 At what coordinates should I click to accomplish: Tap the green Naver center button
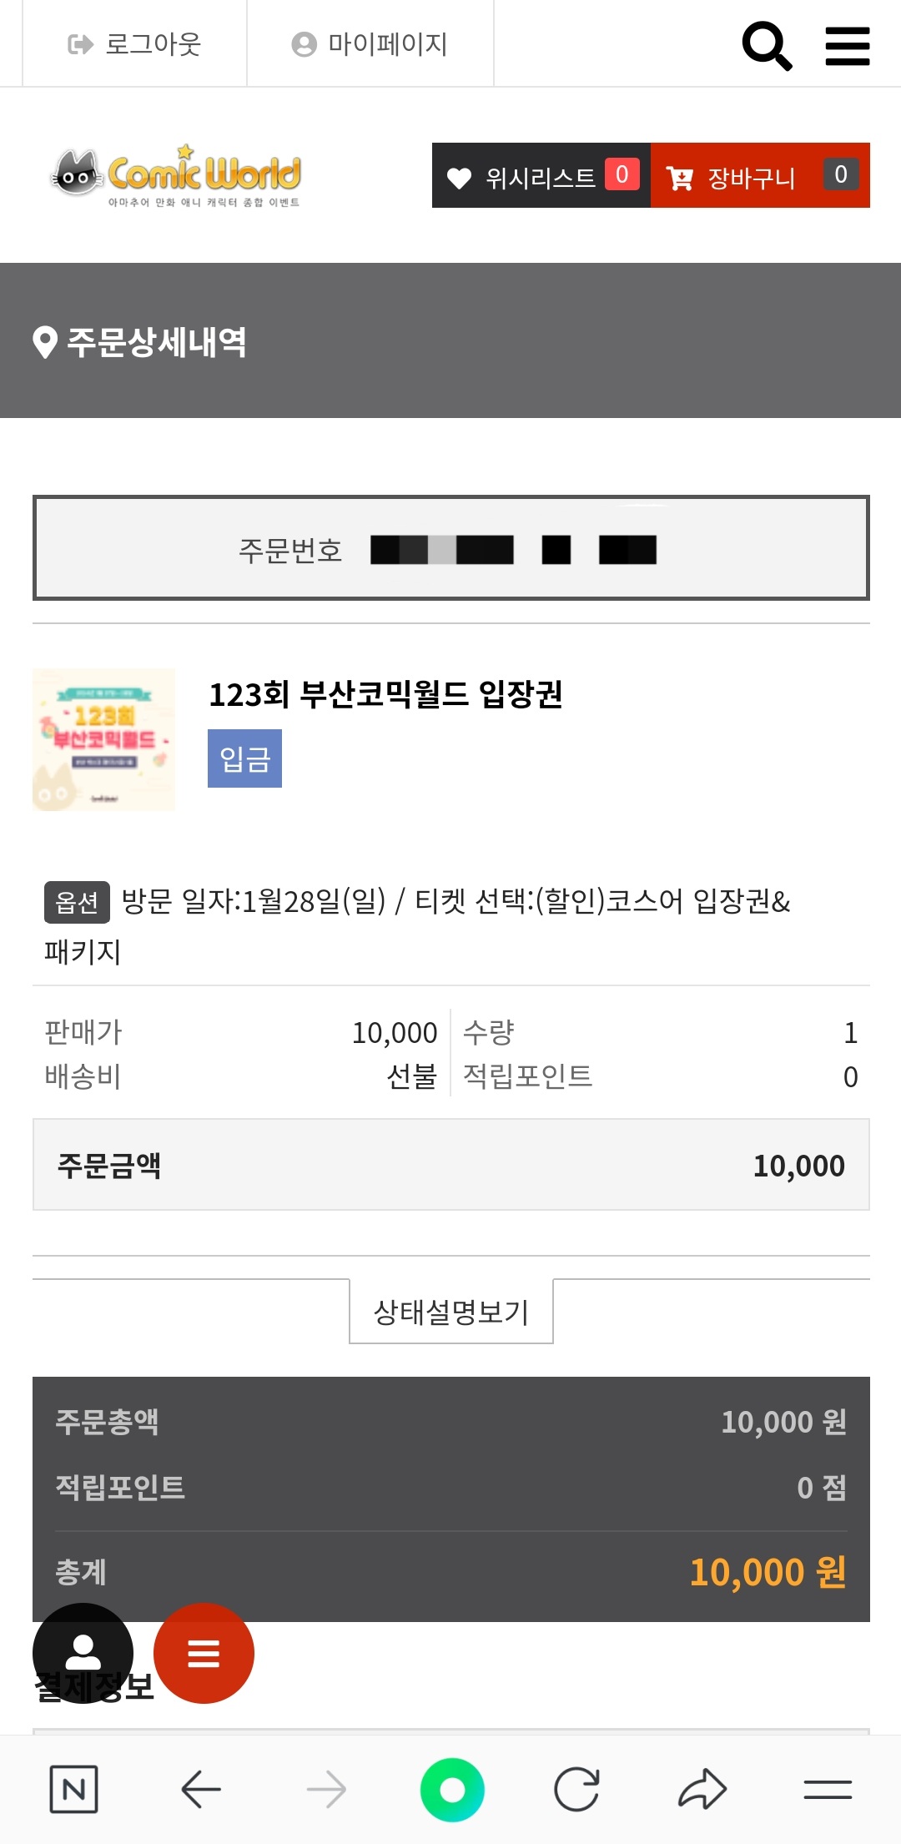[x=452, y=1789]
